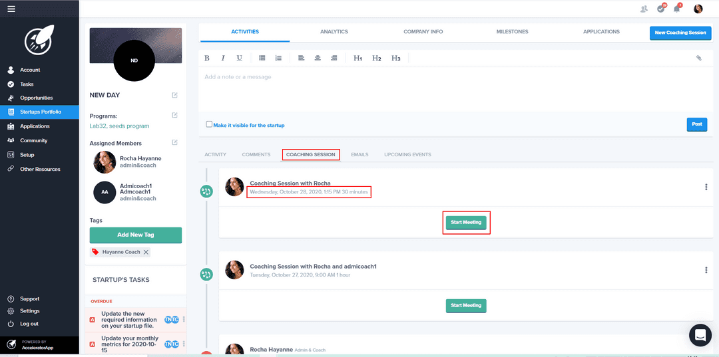Toggle italic formatting in the editor
The width and height of the screenshot is (719, 357).
[x=223, y=58]
